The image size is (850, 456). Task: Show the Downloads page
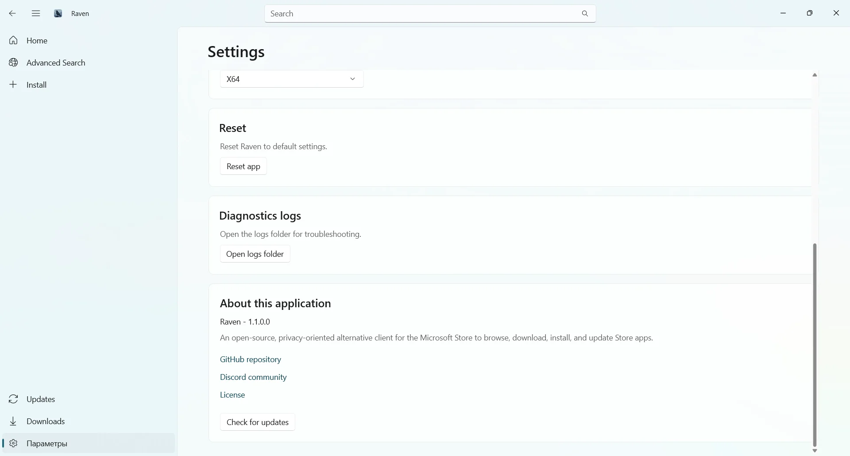[89, 421]
